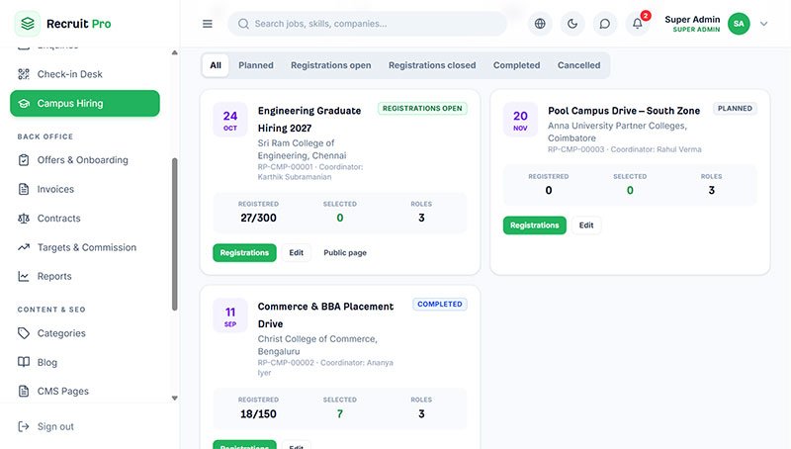Viewport: 791px width, 449px height.
Task: Click the 27/300 registered count
Action: point(258,218)
